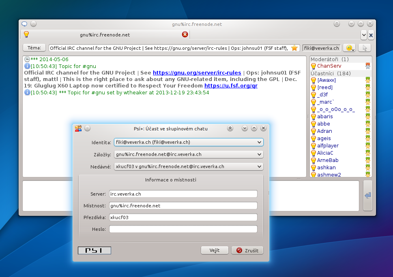The image size is (393, 277).
Task: Open the Identita dropdown
Action: (x=189, y=142)
